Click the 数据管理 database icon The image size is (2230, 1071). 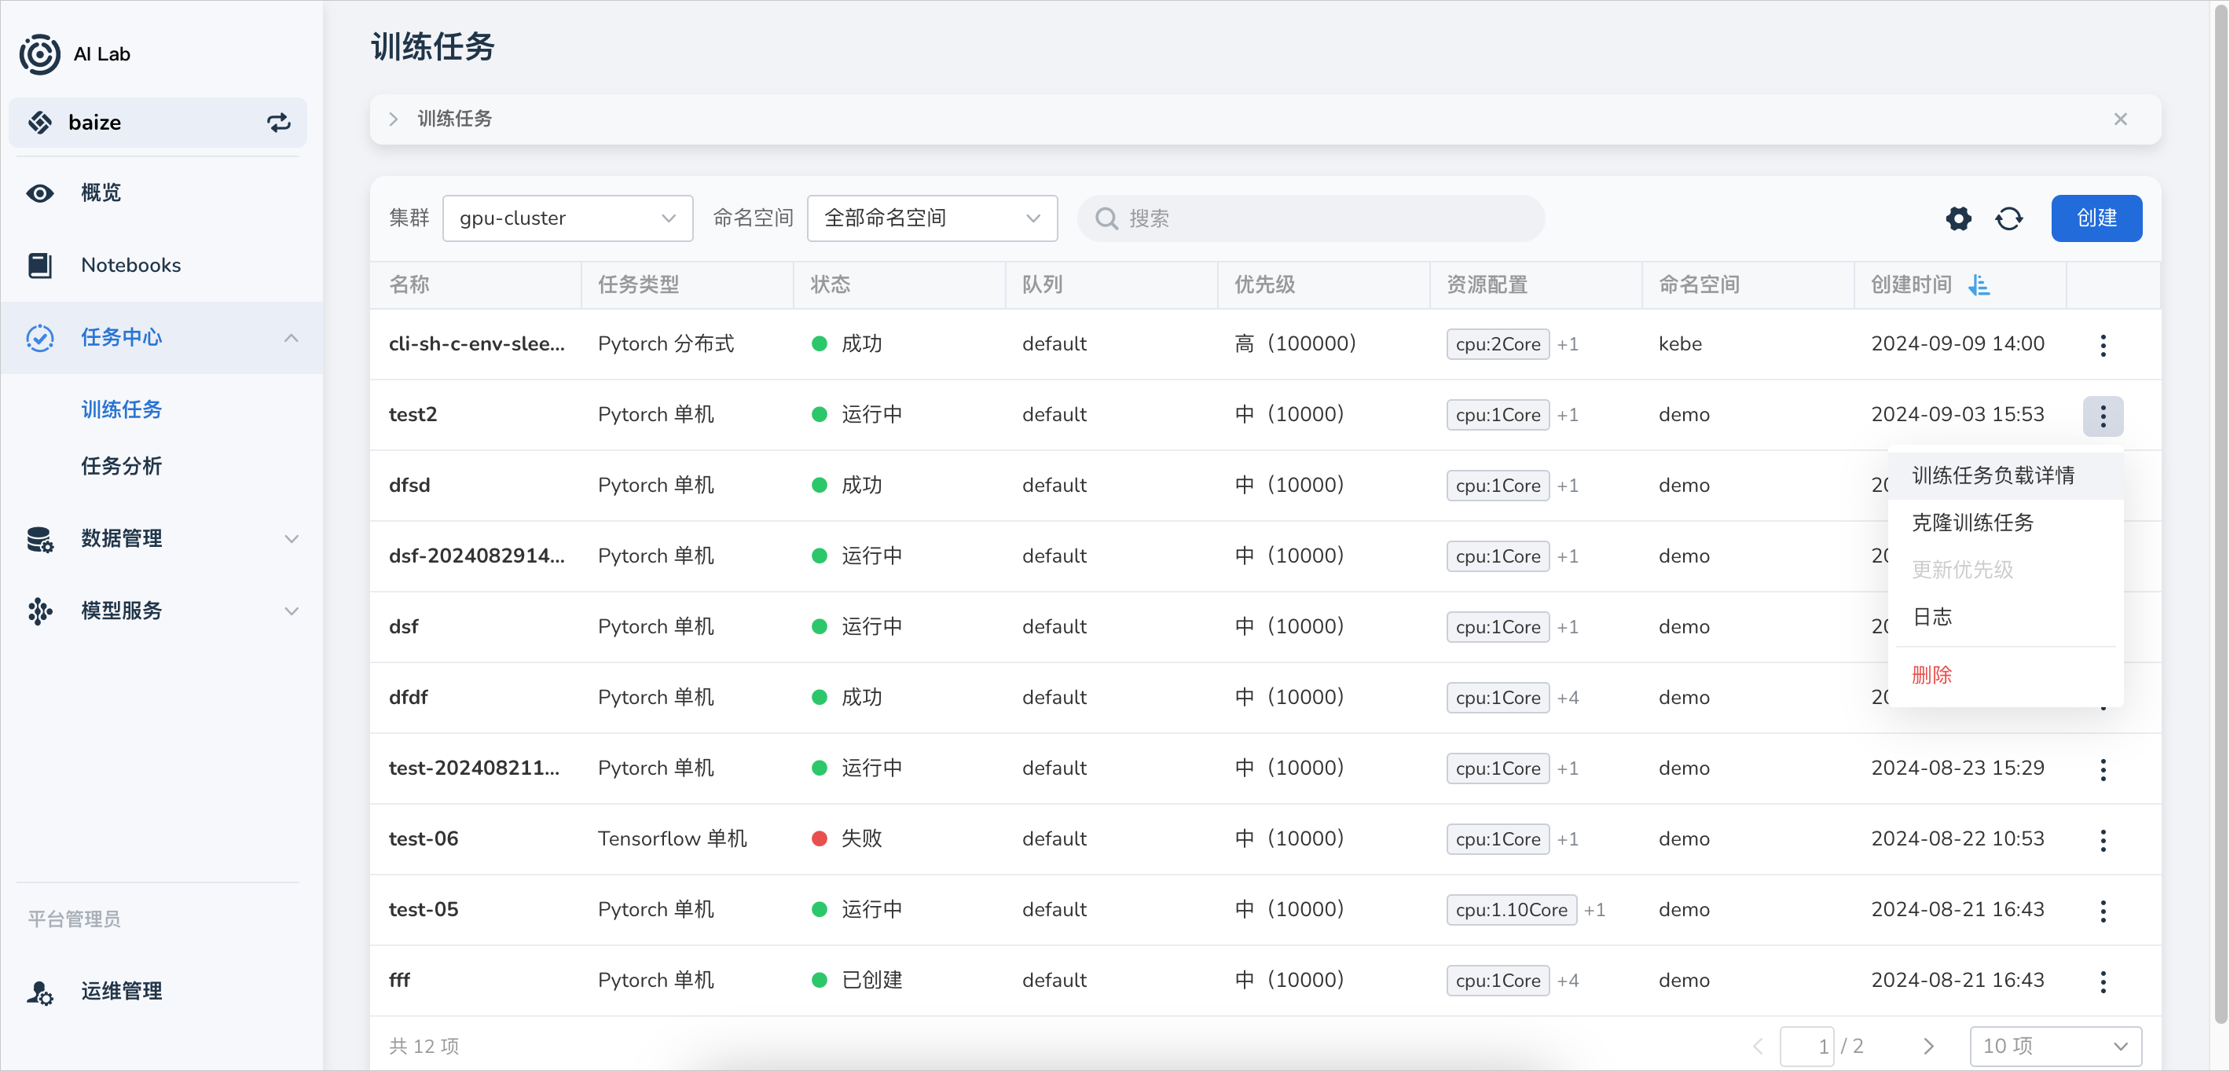pyautogui.click(x=40, y=538)
